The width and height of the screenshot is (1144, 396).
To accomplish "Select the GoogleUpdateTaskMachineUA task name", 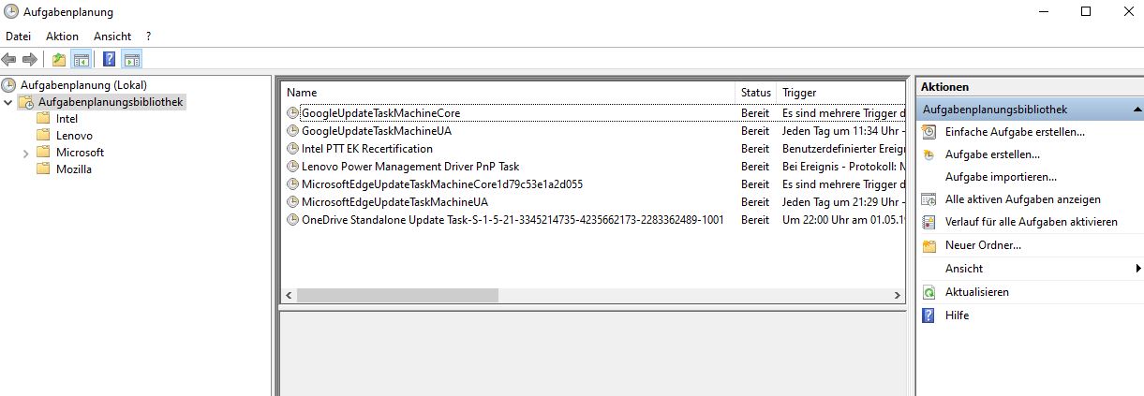I will coord(377,131).
